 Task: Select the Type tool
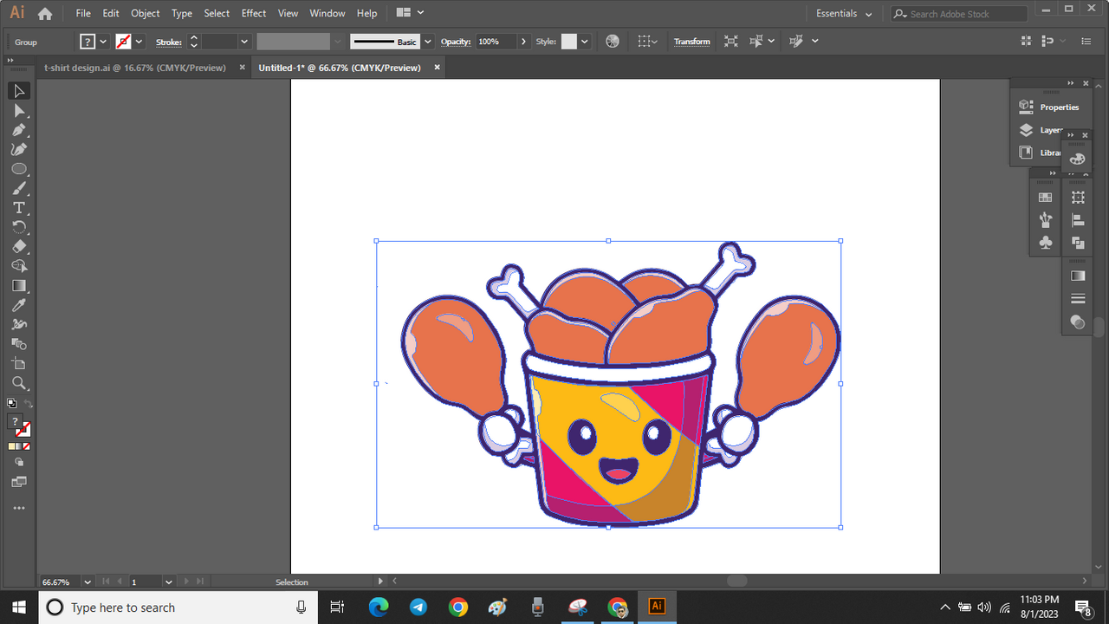click(19, 208)
